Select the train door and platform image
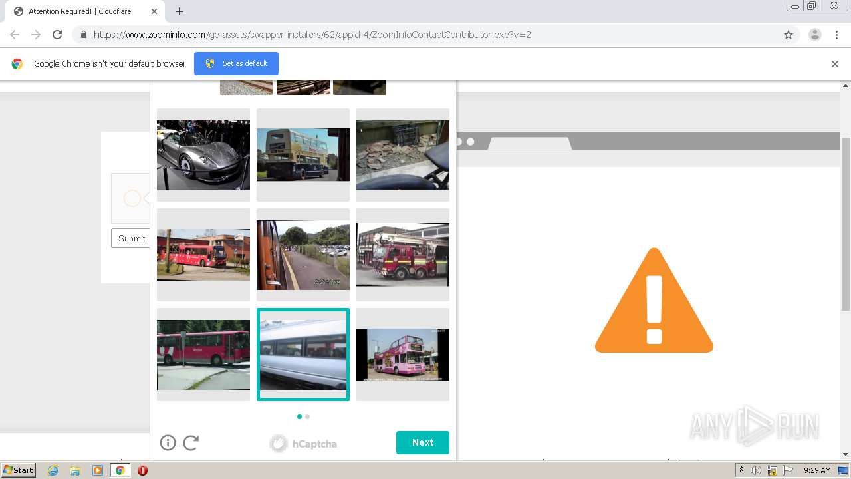 coord(303,255)
